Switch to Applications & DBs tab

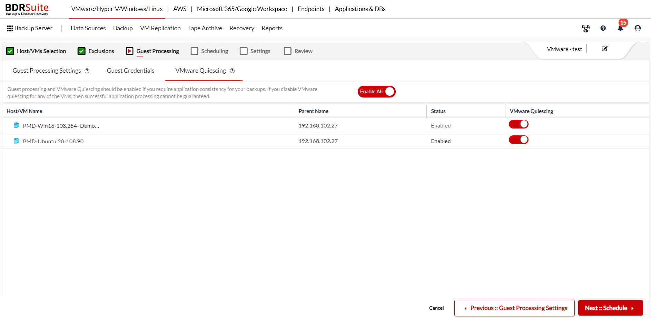[x=360, y=9]
